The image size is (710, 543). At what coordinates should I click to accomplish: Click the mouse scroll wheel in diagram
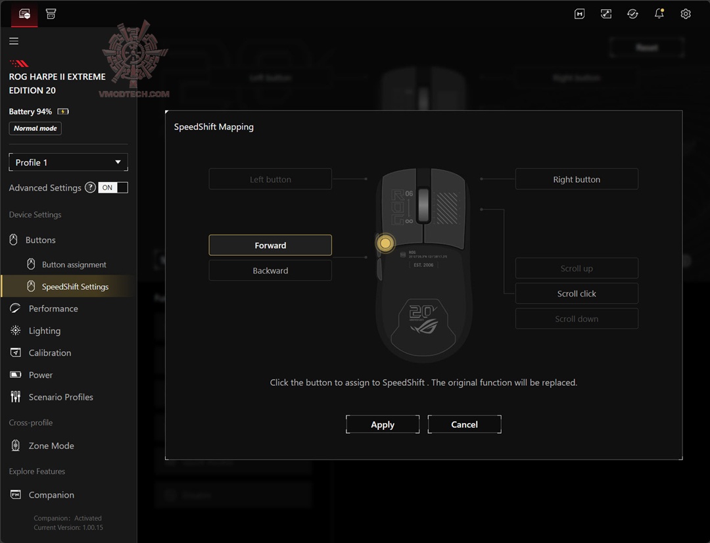(x=423, y=205)
